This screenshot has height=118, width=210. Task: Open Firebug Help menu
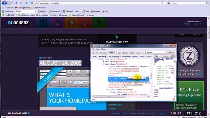(x=103, y=49)
